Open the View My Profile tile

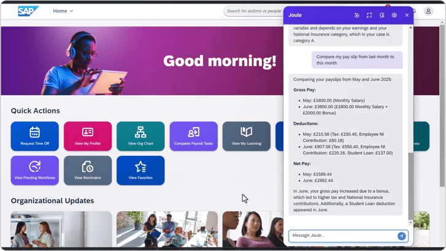tap(88, 136)
